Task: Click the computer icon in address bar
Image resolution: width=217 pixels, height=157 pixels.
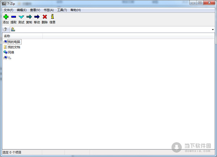Action: [13, 29]
